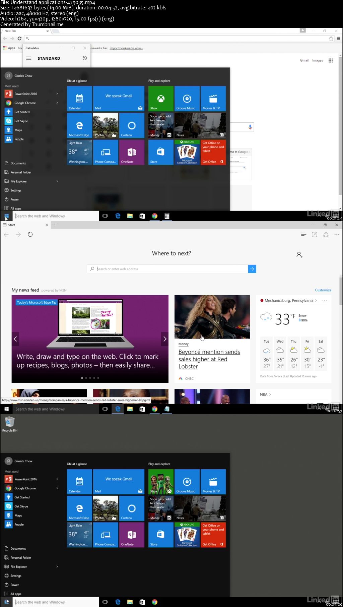Open OneNote tile in the Recycle Bin frame
Image resolution: width=343 pixels, height=607 pixels.
pos(132,535)
